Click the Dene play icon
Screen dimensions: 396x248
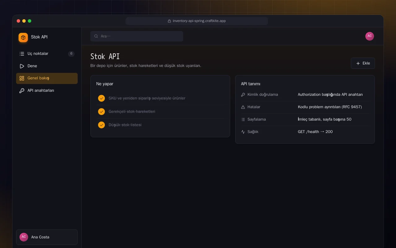point(22,66)
